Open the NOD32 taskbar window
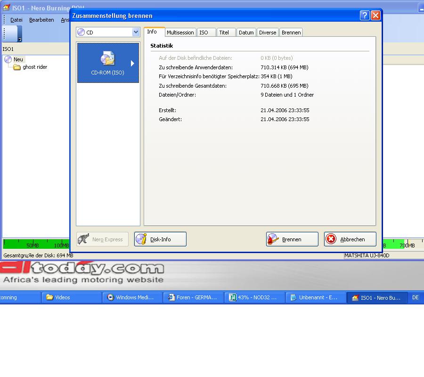The image size is (424, 377). click(x=254, y=297)
